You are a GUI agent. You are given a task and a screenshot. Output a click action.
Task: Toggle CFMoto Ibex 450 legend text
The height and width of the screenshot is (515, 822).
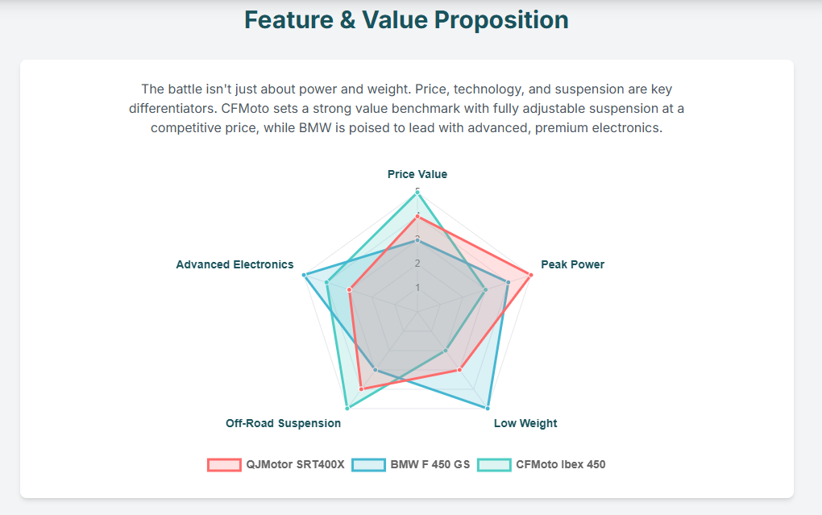click(560, 464)
